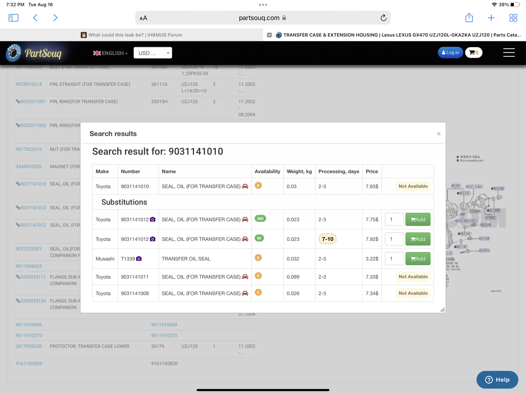Viewport: 526px width, 394px height.
Task: Open the USD currency selector
Action: click(x=153, y=53)
